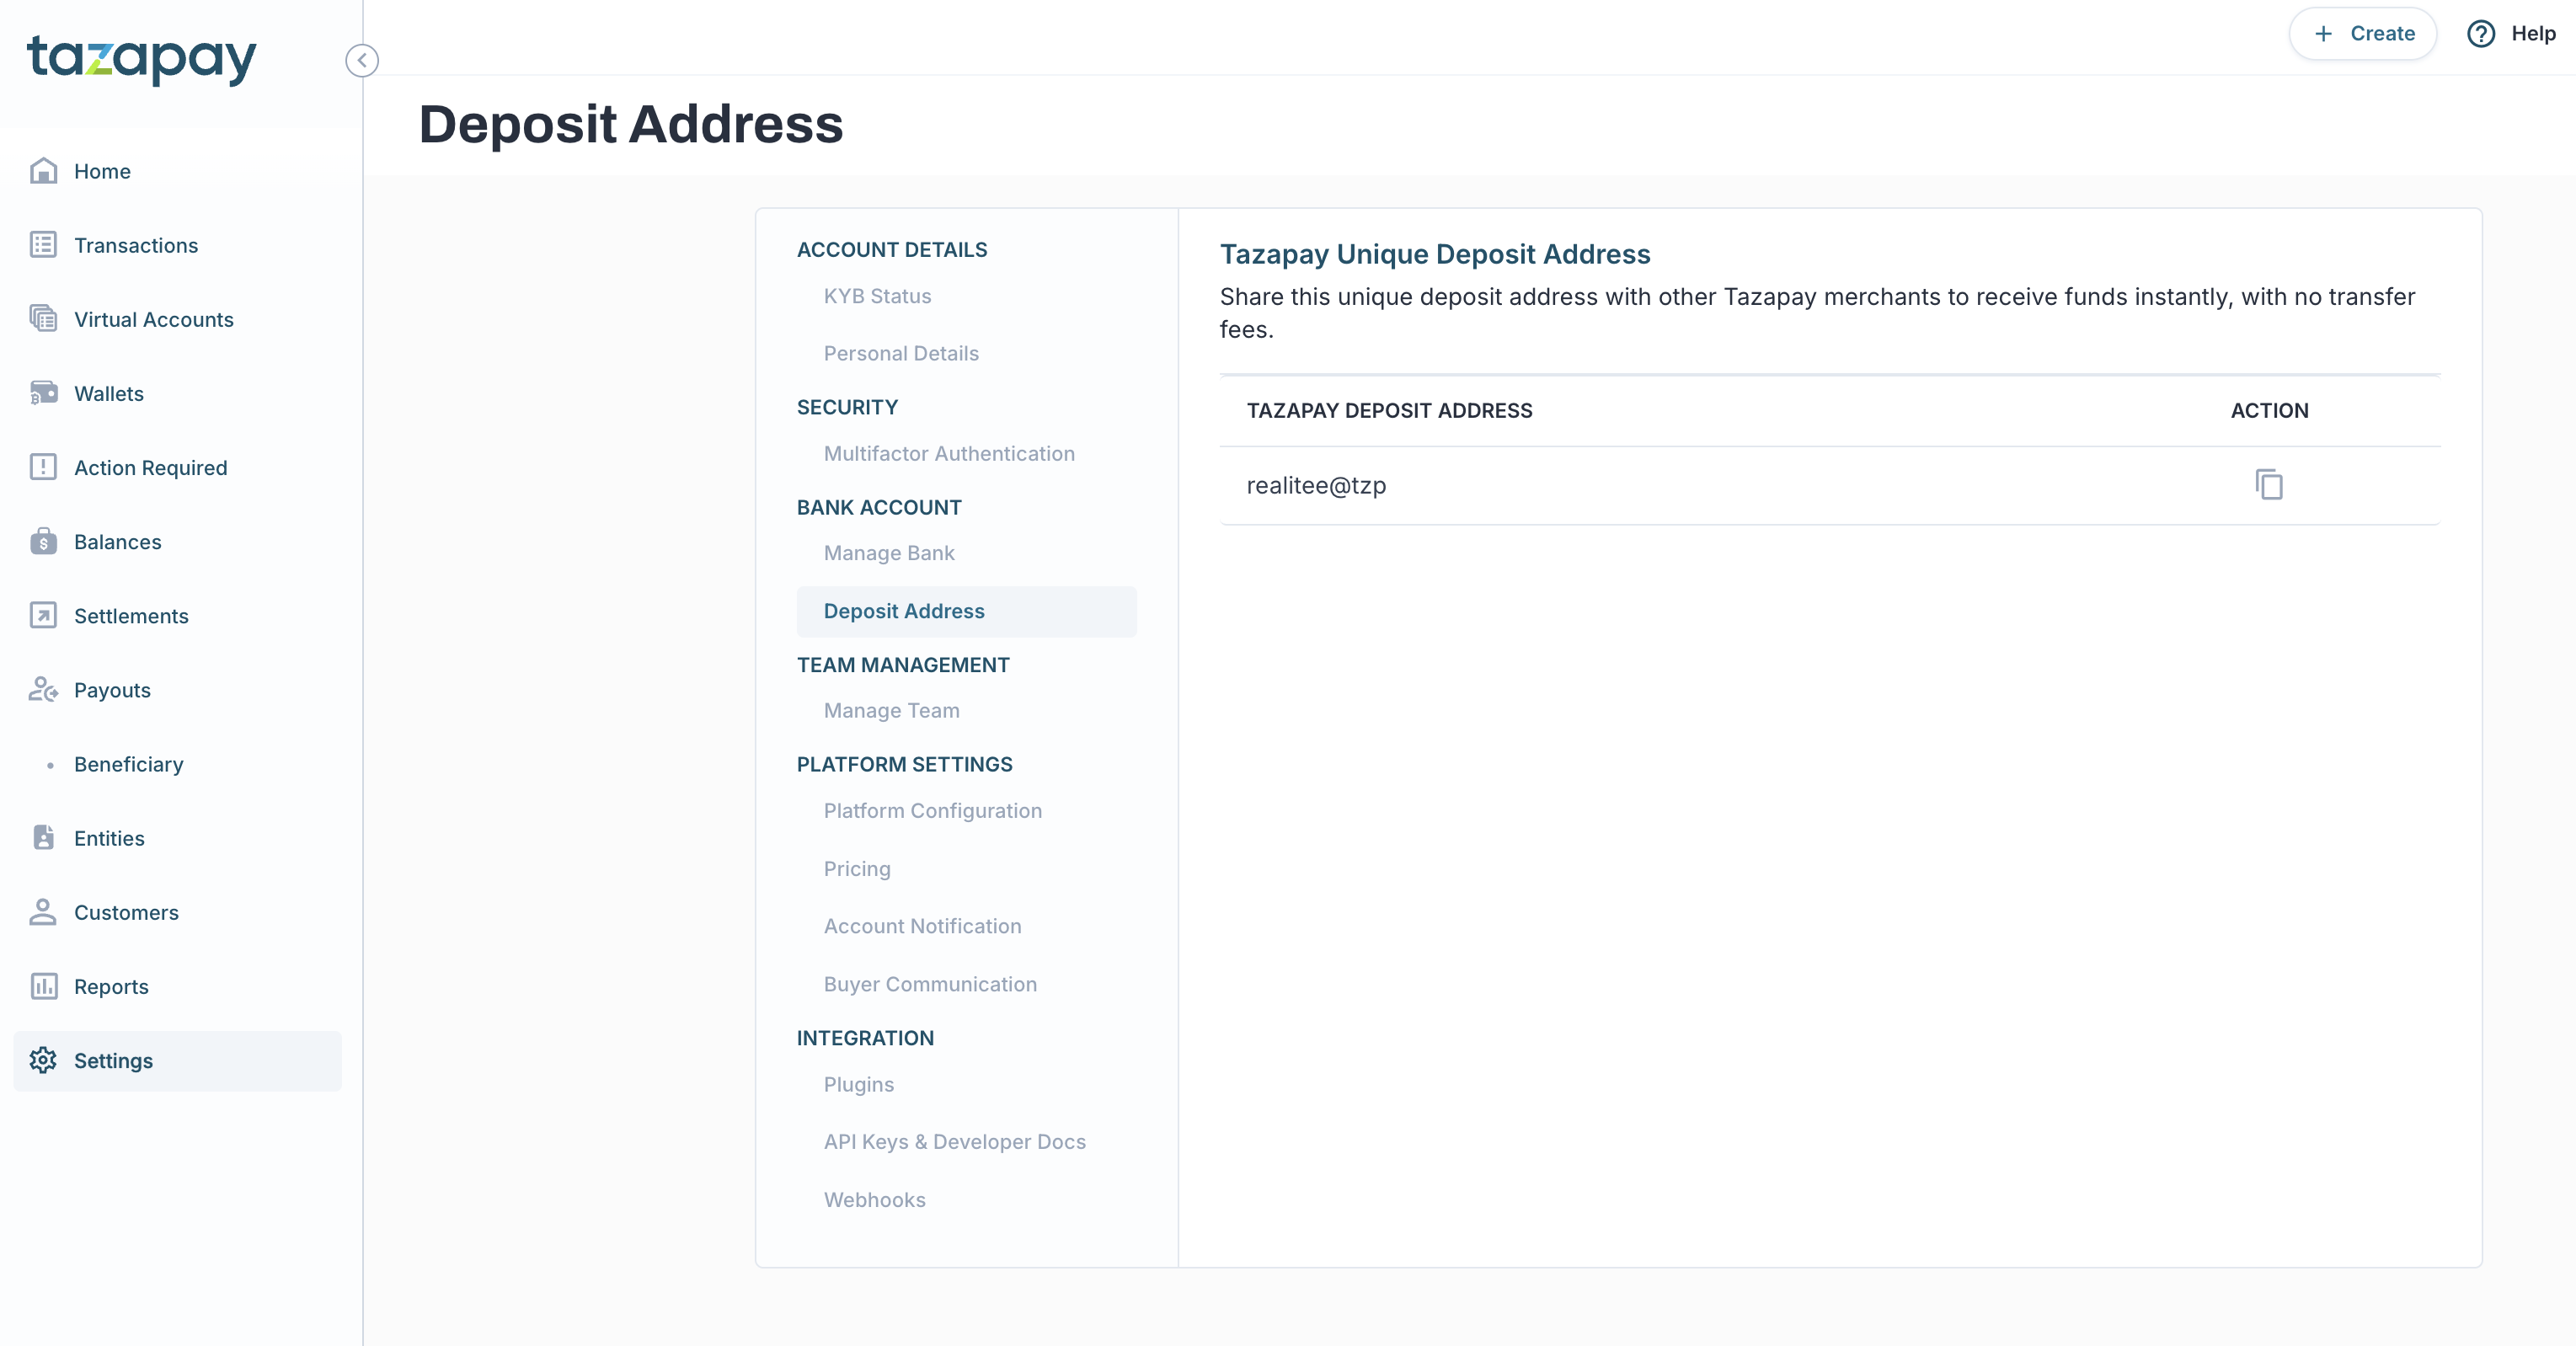Open the Settings gear section
Screen dimensions: 2576x1346
click(x=44, y=1060)
